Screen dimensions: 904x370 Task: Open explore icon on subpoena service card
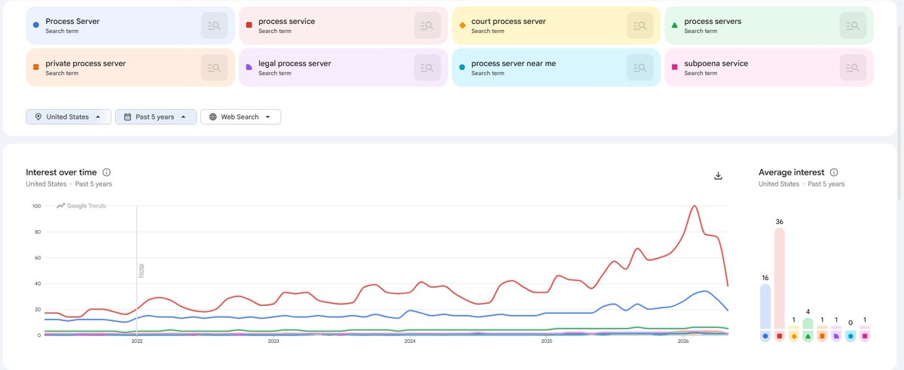coord(853,68)
